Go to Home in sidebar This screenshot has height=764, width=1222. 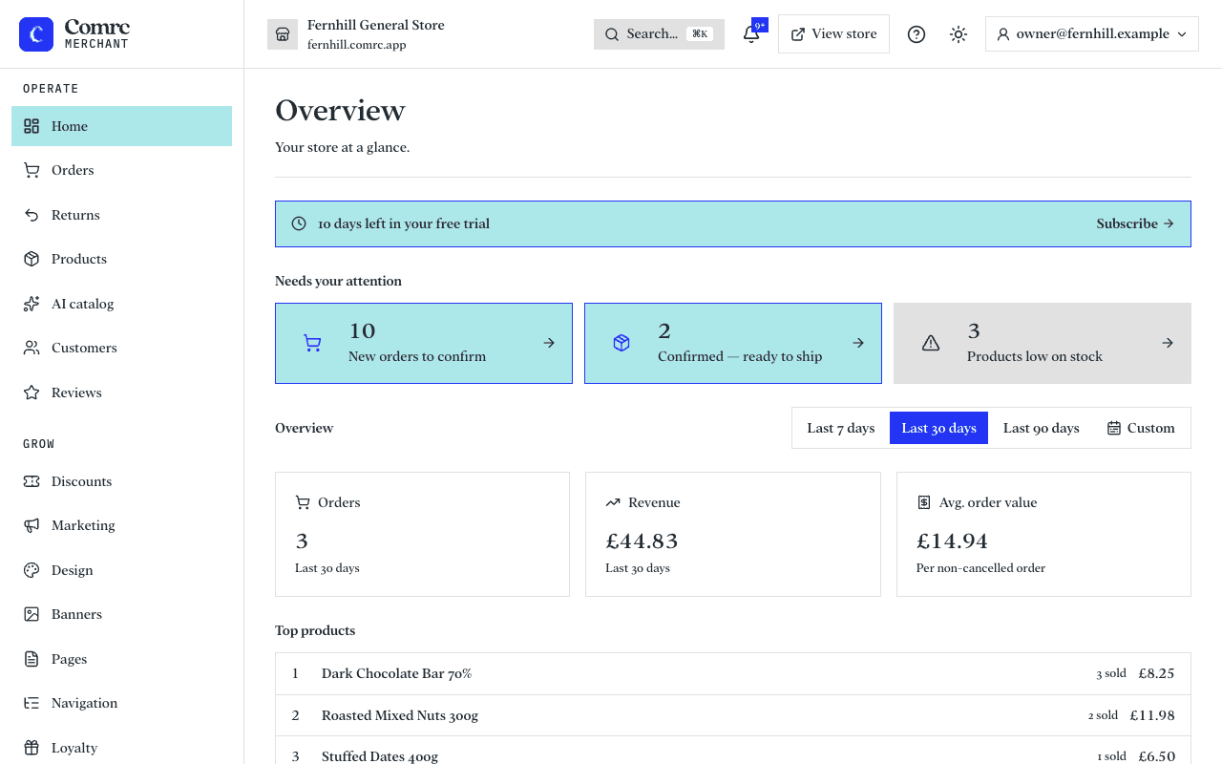click(x=121, y=126)
